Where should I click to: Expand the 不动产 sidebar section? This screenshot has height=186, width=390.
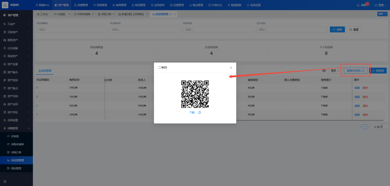(16, 24)
